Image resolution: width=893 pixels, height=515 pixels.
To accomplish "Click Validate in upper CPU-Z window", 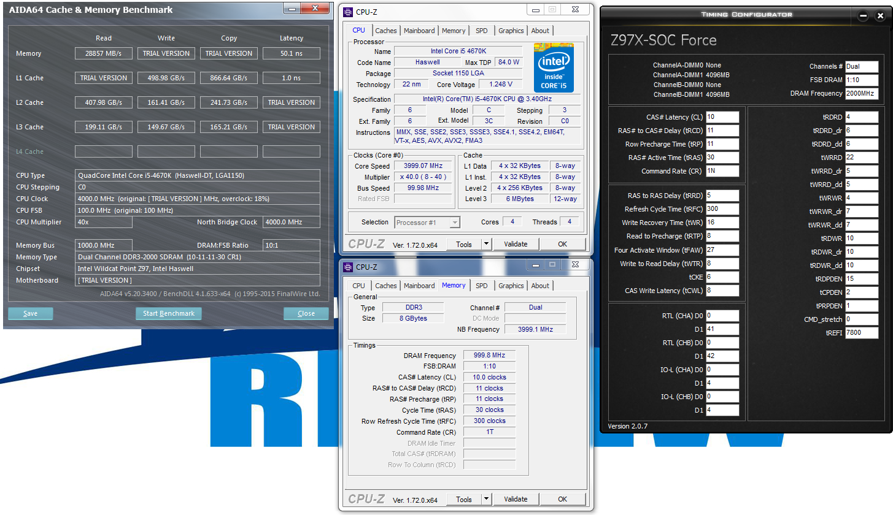I will (x=516, y=244).
